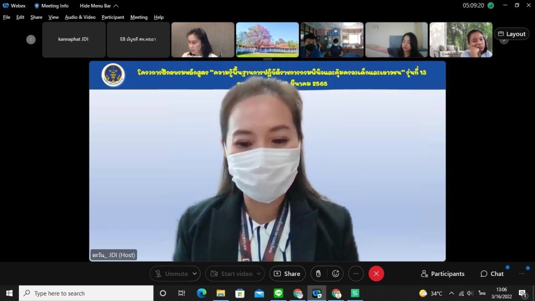Open the volume speaker icon
535x301 pixels.
tap(471, 293)
